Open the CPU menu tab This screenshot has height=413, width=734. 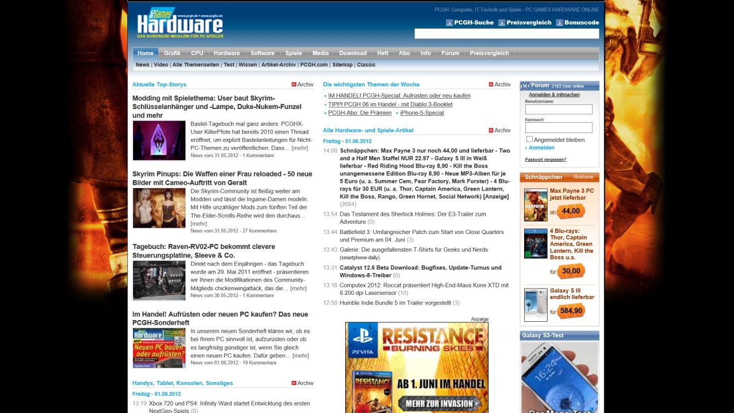tap(197, 53)
